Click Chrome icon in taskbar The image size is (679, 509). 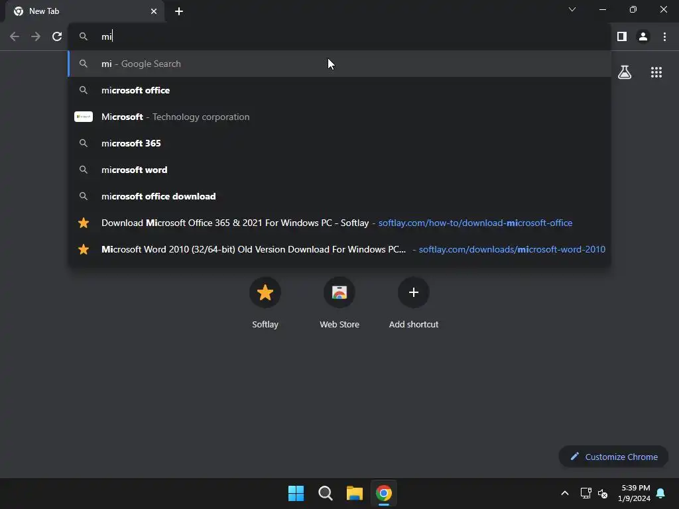click(x=384, y=493)
